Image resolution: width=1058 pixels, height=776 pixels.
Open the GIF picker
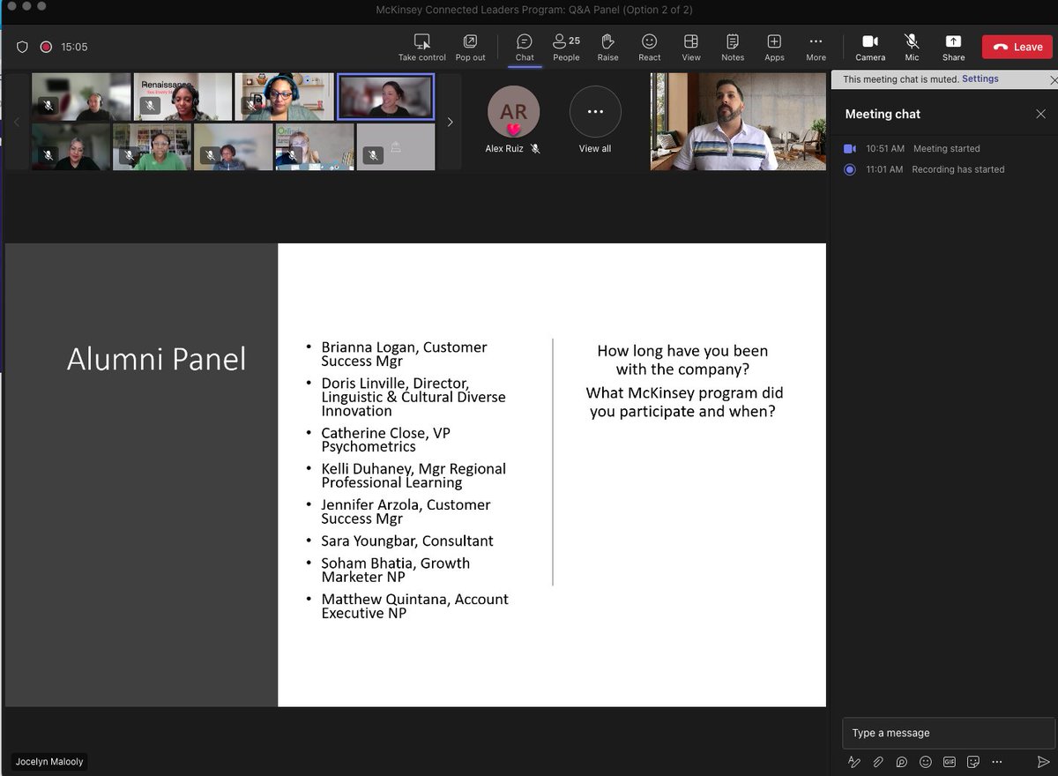tap(950, 762)
